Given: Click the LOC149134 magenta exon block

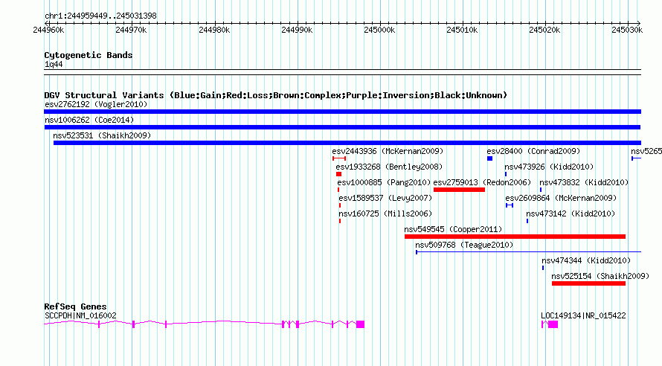Looking at the screenshot, I should (553, 324).
